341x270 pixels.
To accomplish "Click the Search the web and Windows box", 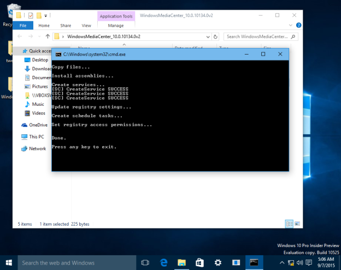I will 77,263.
